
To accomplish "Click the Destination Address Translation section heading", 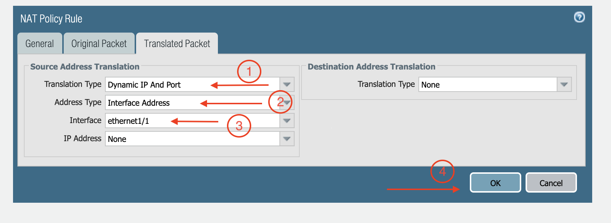I will click(x=371, y=67).
